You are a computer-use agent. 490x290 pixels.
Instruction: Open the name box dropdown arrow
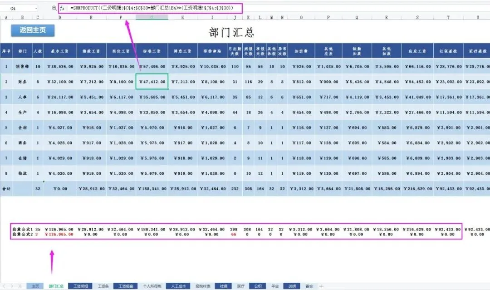point(36,9)
